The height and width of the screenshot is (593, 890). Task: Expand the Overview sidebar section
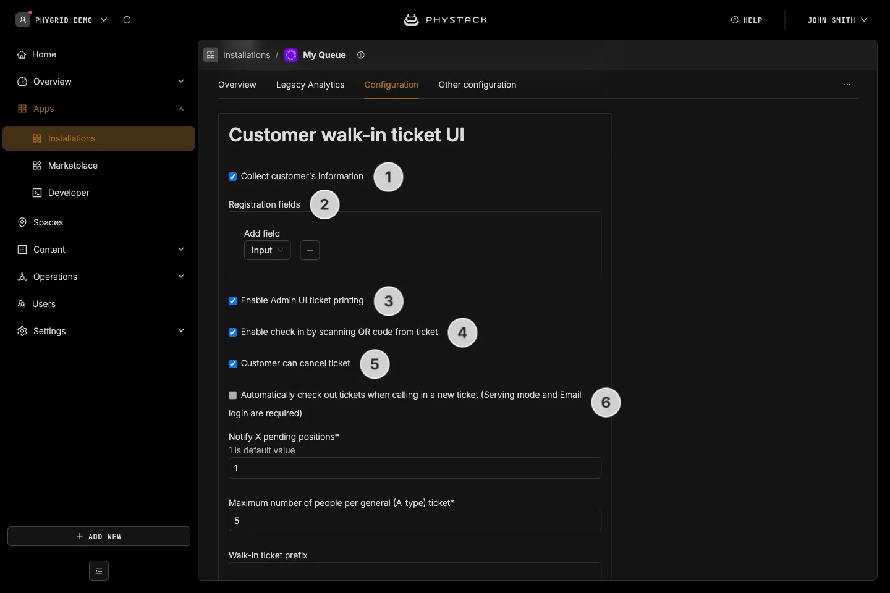pyautogui.click(x=181, y=82)
